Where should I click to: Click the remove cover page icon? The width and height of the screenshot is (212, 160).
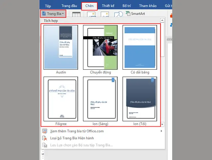pos(45,138)
